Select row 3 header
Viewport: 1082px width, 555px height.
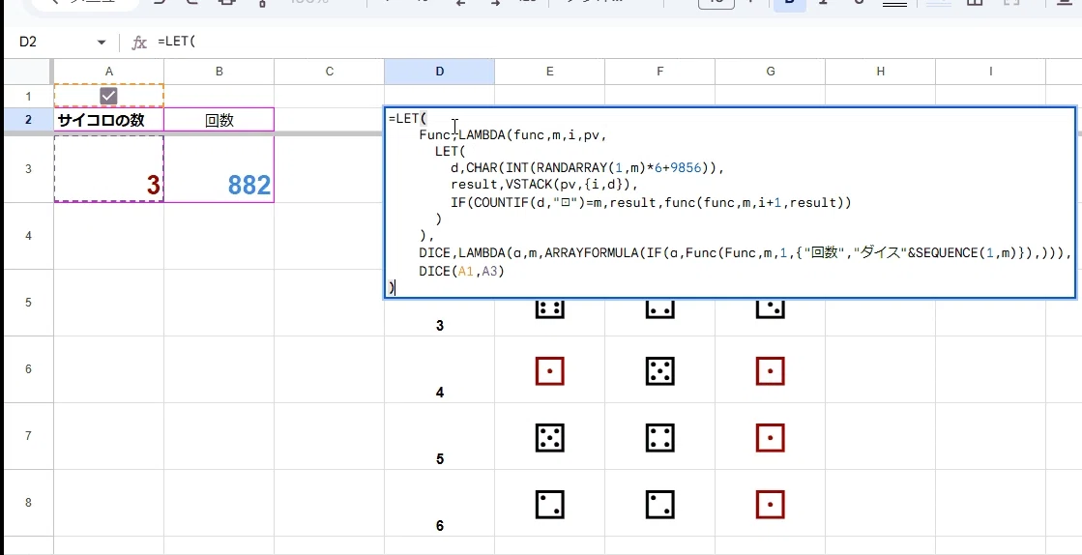coord(28,169)
